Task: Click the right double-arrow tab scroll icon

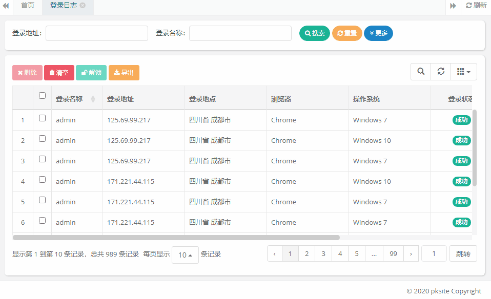Action: [x=453, y=6]
